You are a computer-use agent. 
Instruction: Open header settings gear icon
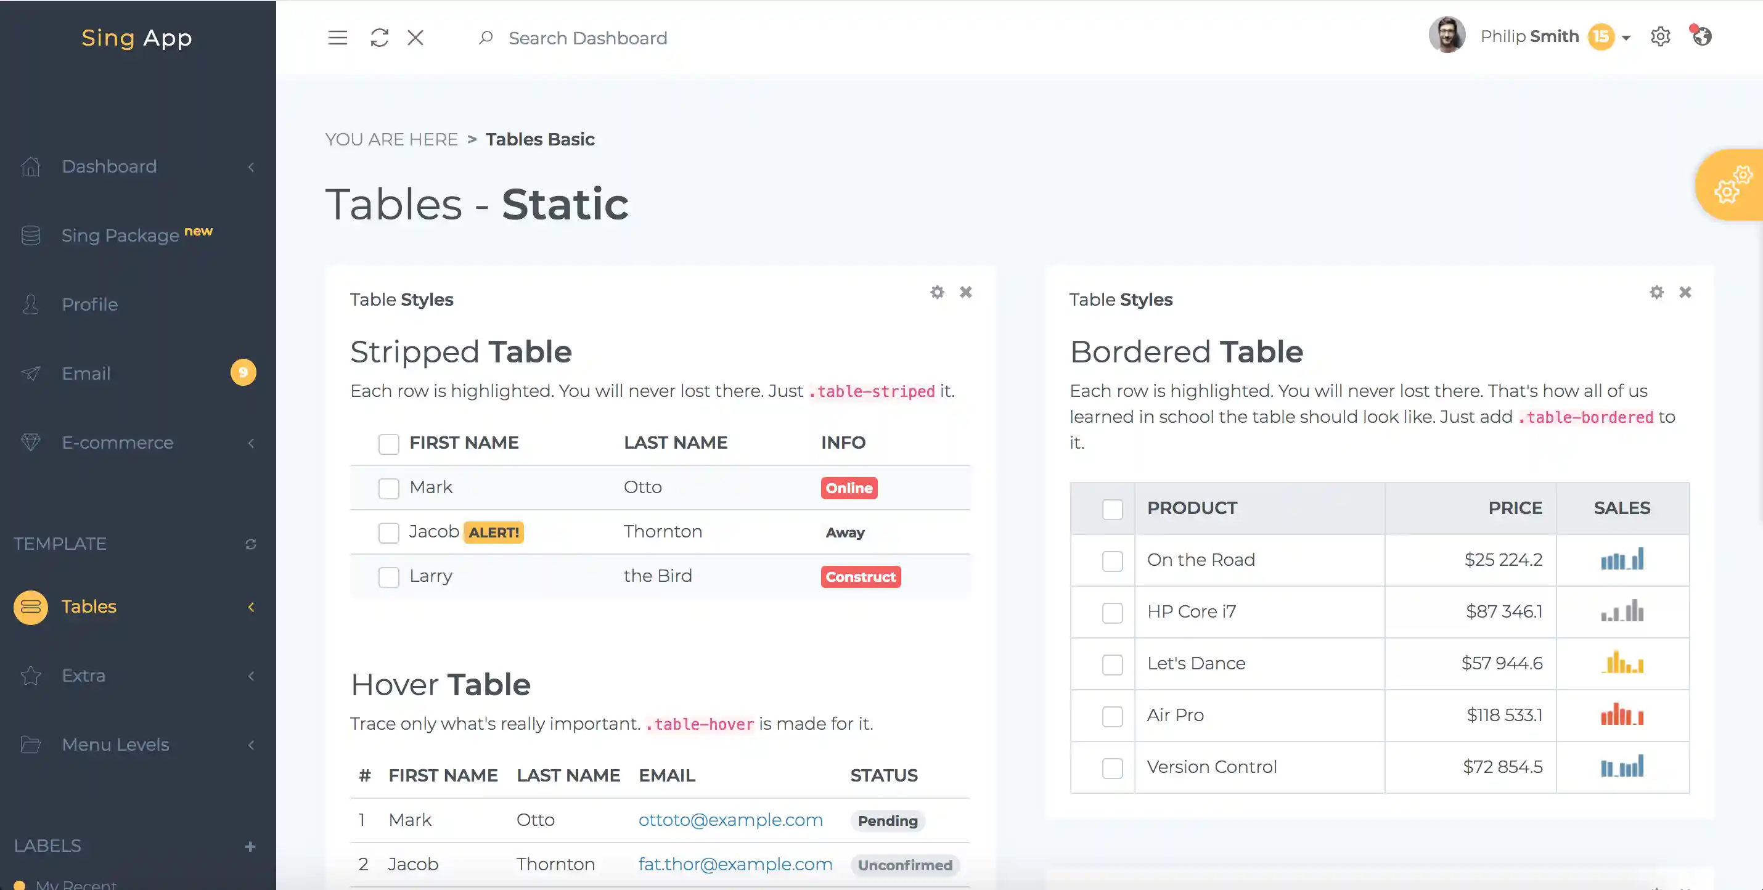[1660, 36]
